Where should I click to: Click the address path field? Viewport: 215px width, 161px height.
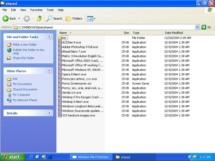coord(104,27)
